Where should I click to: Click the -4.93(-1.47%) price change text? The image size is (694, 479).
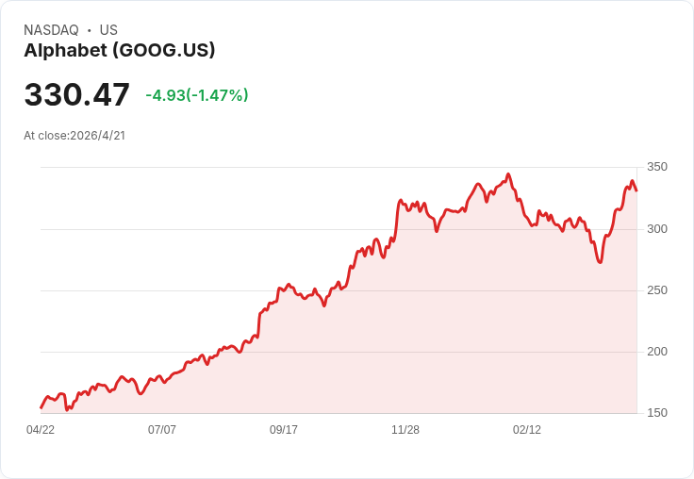point(197,95)
